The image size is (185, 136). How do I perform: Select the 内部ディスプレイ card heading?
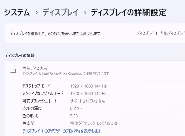click(35, 68)
